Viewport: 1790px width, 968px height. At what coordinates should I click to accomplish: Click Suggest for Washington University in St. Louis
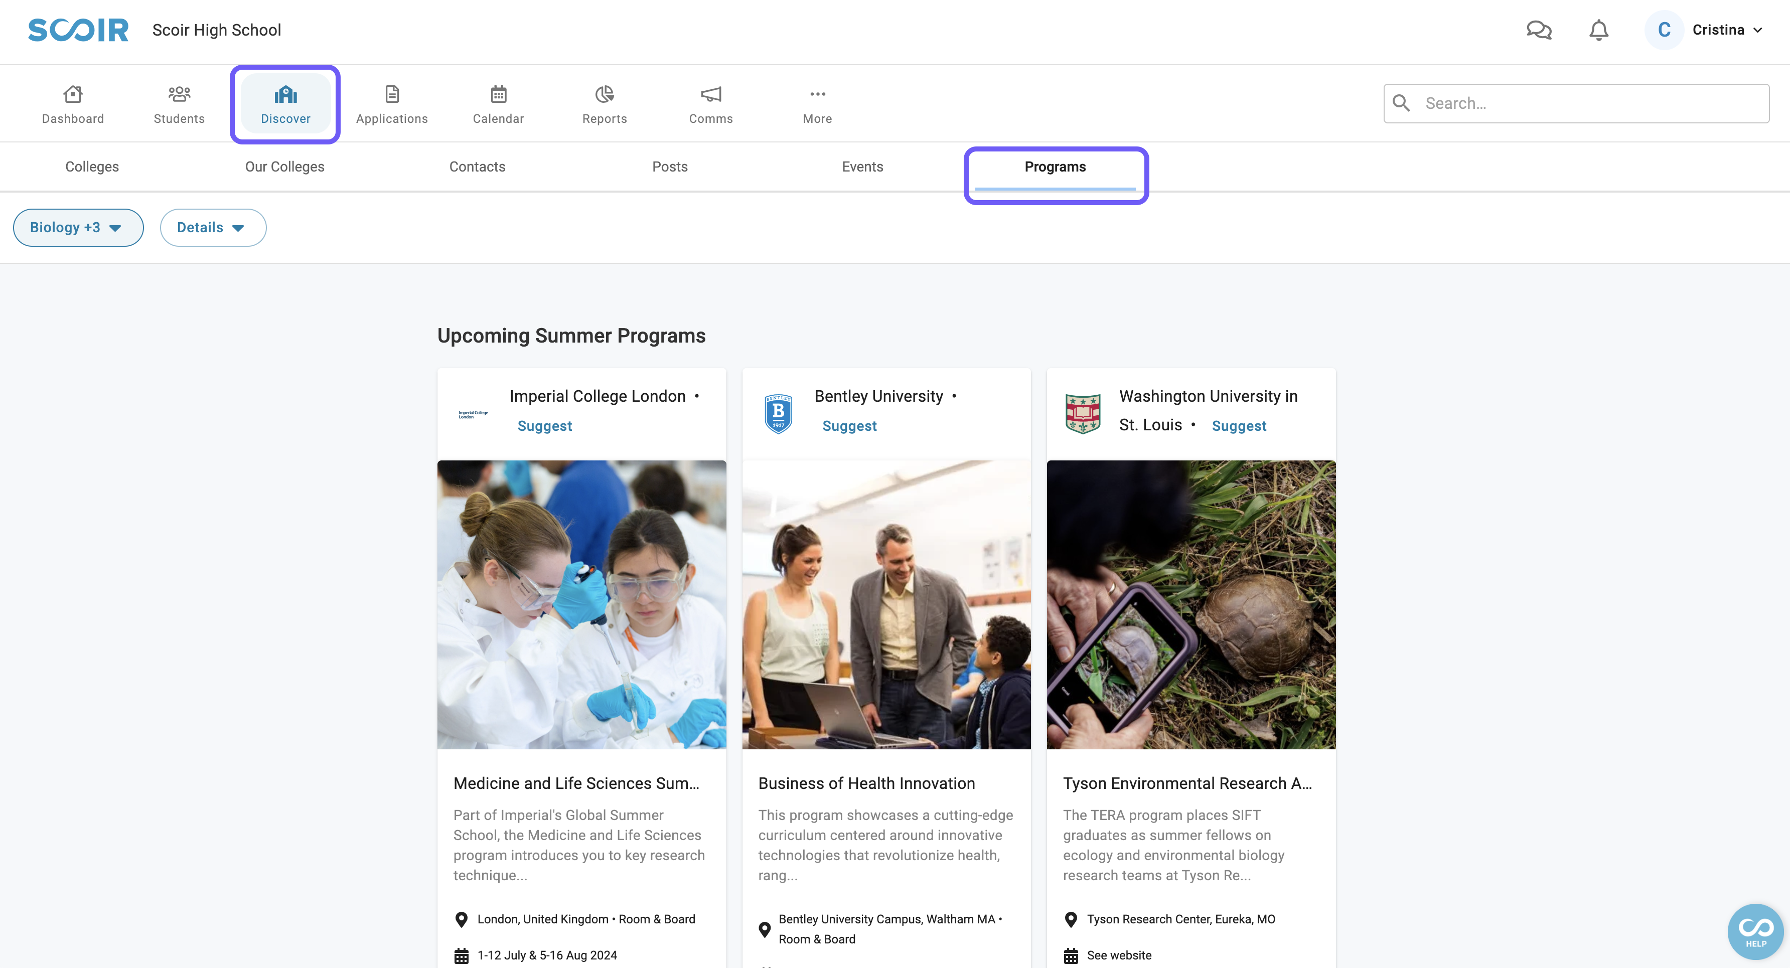click(x=1239, y=426)
